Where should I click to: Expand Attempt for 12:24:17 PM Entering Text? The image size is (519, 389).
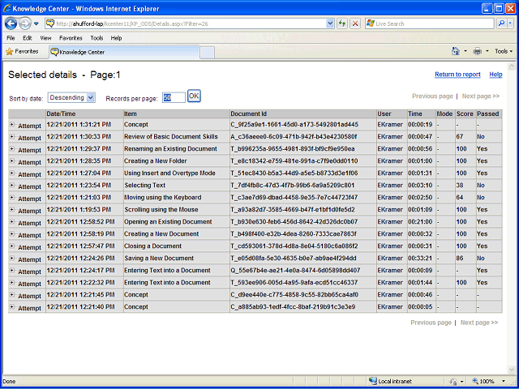pyautogui.click(x=12, y=270)
